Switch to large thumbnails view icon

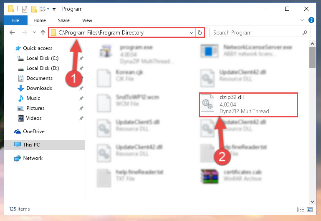[310, 209]
